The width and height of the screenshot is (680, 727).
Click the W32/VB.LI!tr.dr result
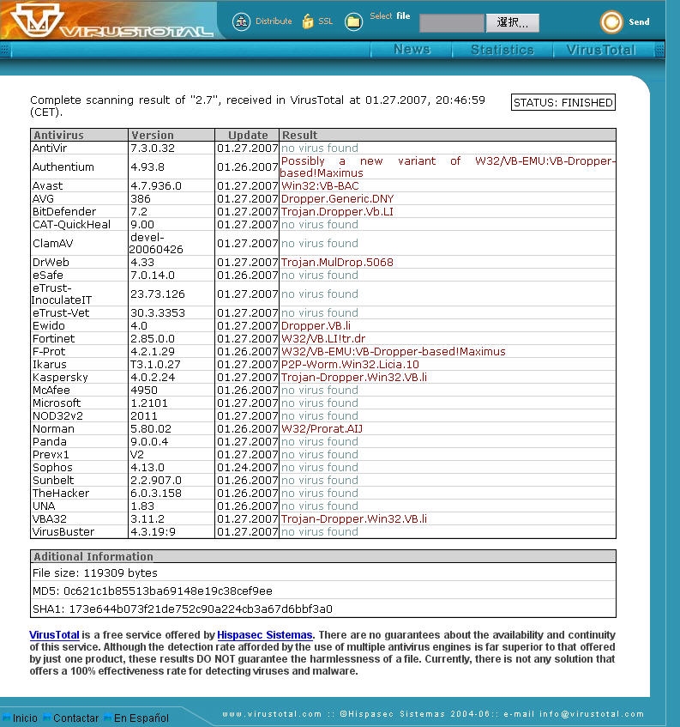tap(323, 339)
